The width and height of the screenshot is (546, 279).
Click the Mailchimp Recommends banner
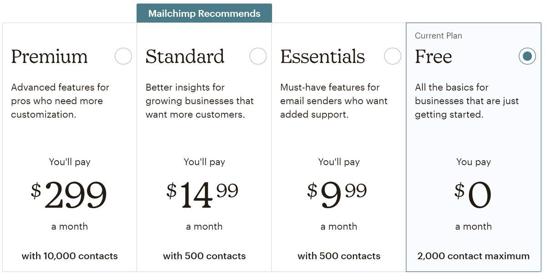(204, 13)
